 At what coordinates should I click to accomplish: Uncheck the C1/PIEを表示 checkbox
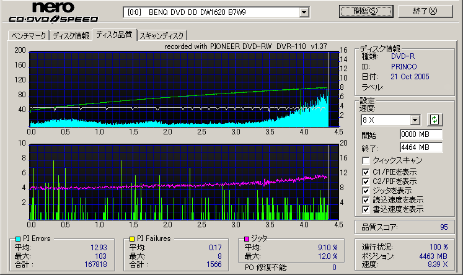click(x=366, y=172)
